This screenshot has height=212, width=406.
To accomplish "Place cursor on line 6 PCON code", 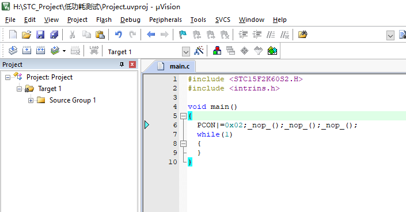I will [277, 125].
